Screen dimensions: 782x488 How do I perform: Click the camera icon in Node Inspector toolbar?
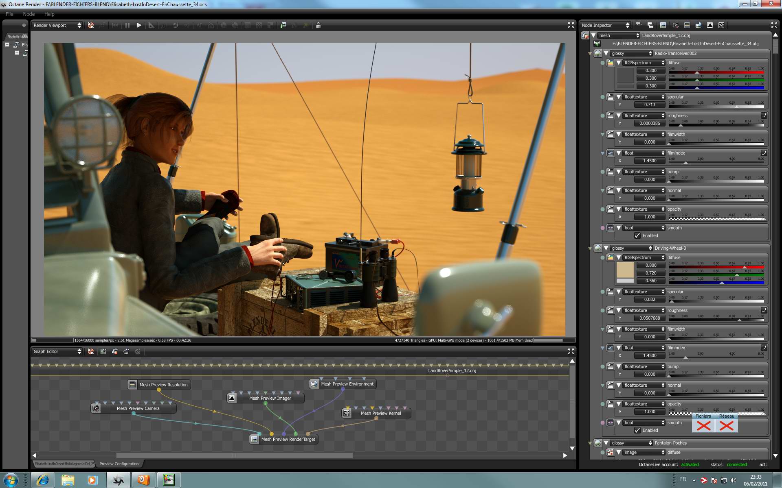(x=675, y=25)
